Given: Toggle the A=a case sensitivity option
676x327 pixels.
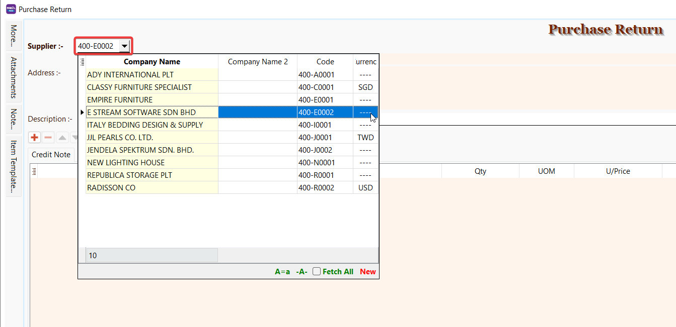Looking at the screenshot, I should point(282,272).
